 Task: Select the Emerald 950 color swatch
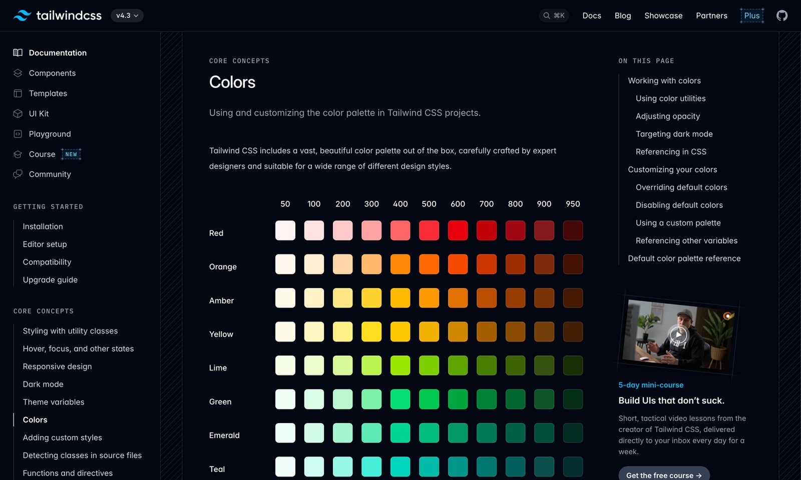click(573, 433)
